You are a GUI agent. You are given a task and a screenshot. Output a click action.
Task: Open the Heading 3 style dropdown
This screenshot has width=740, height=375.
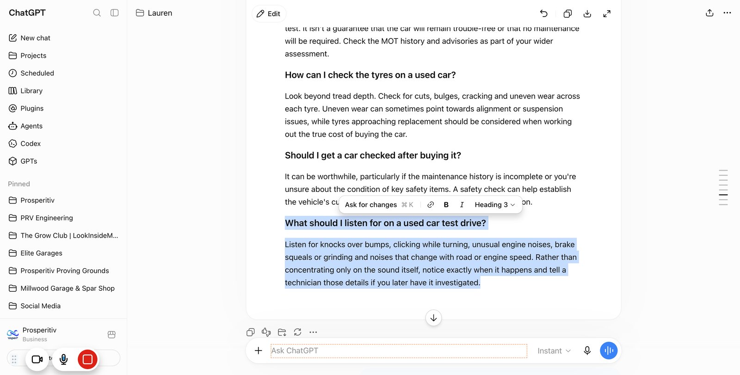click(x=495, y=204)
